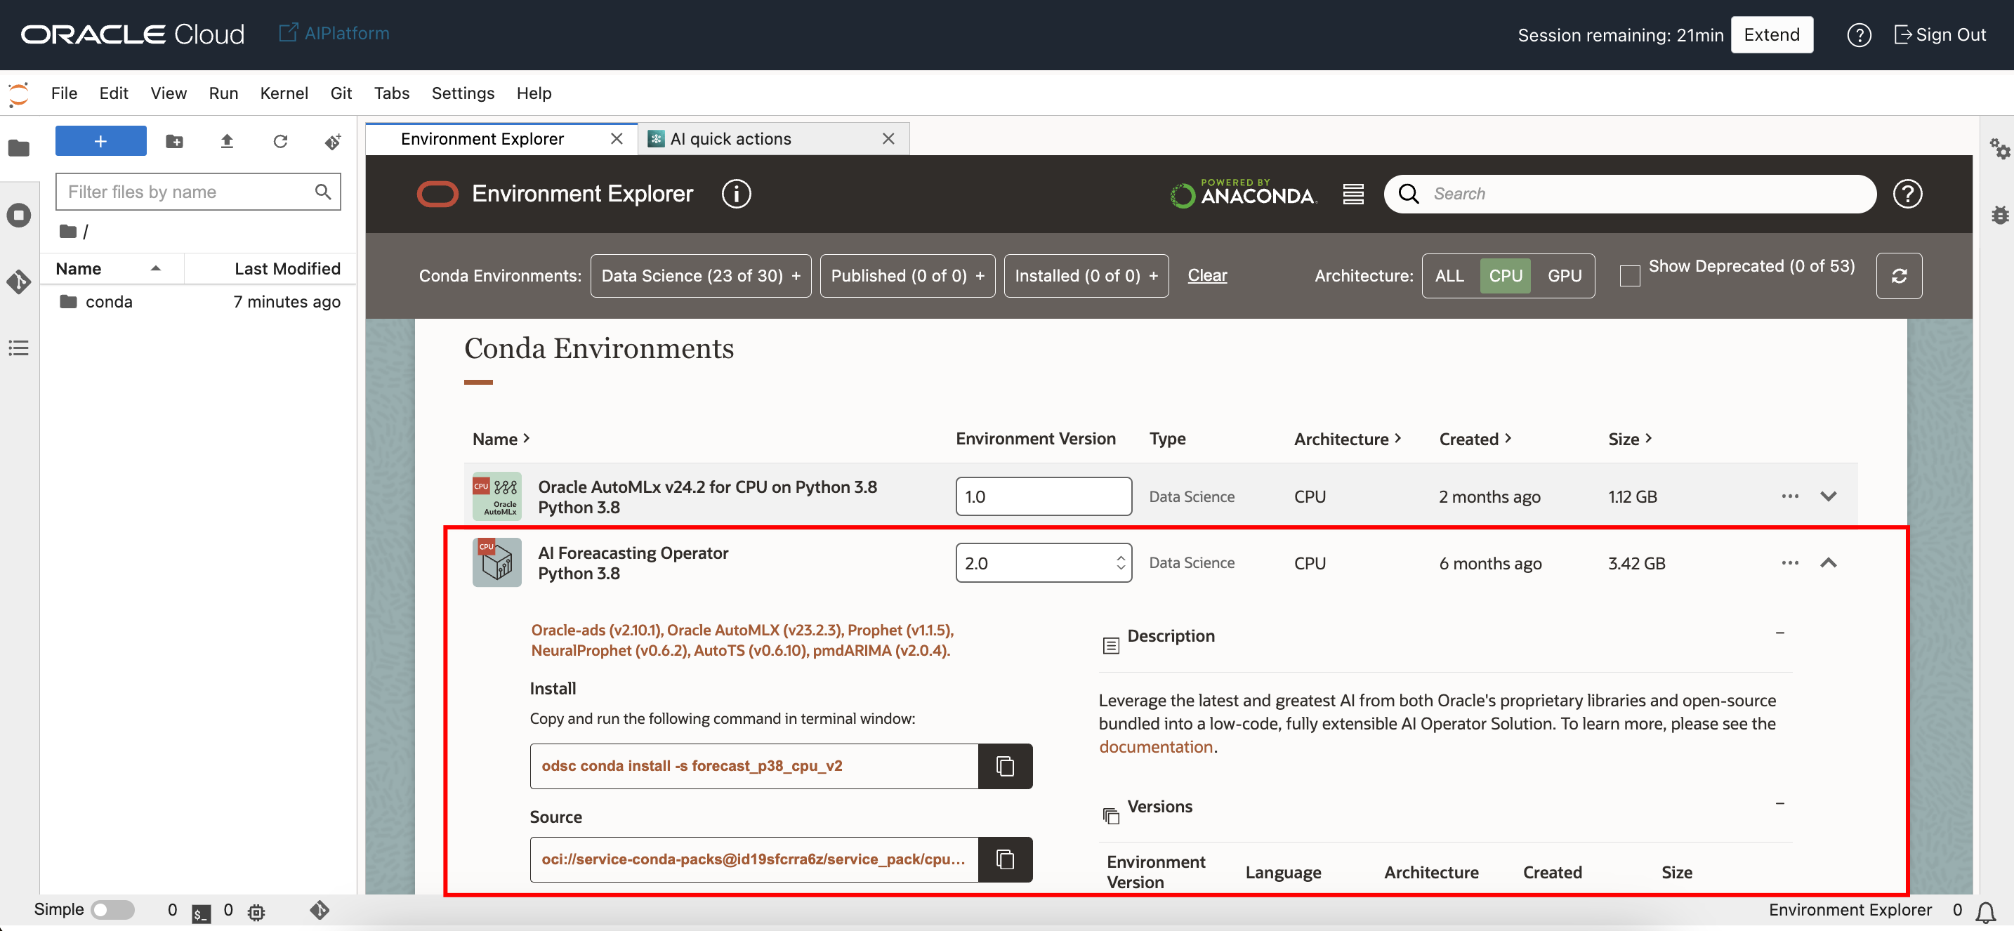Copy the oci source path
The height and width of the screenshot is (931, 2014).
coord(1005,859)
